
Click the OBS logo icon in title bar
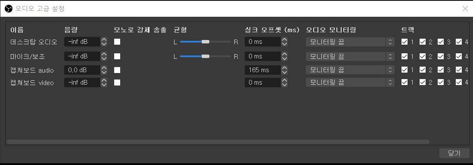[9, 9]
